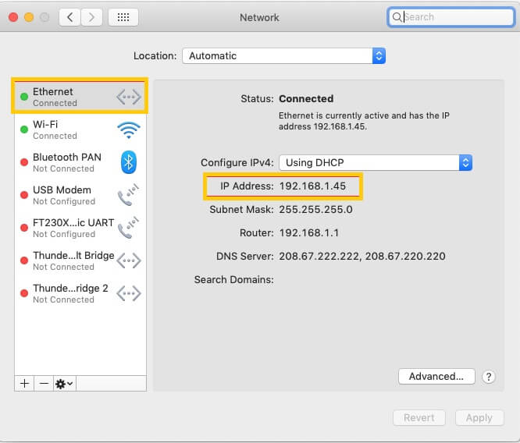Add a network service with plus
This screenshot has height=443, width=520.
click(24, 384)
